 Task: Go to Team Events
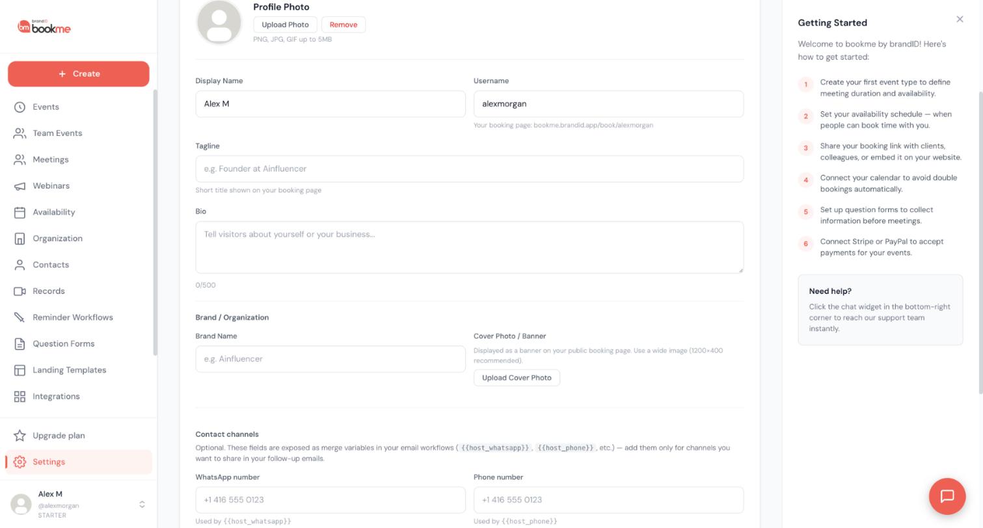(78, 133)
